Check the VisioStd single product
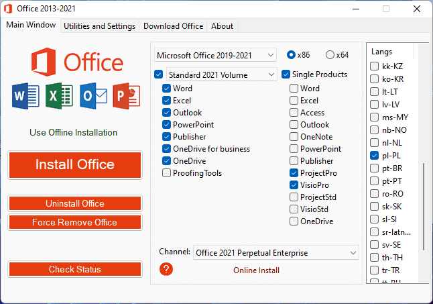 click(x=294, y=209)
